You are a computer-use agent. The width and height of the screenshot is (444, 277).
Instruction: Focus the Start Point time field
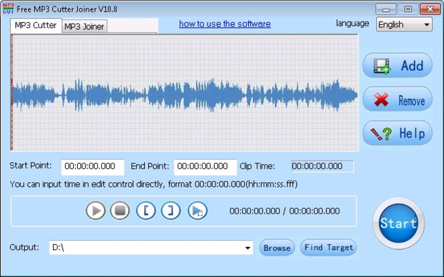[93, 167]
